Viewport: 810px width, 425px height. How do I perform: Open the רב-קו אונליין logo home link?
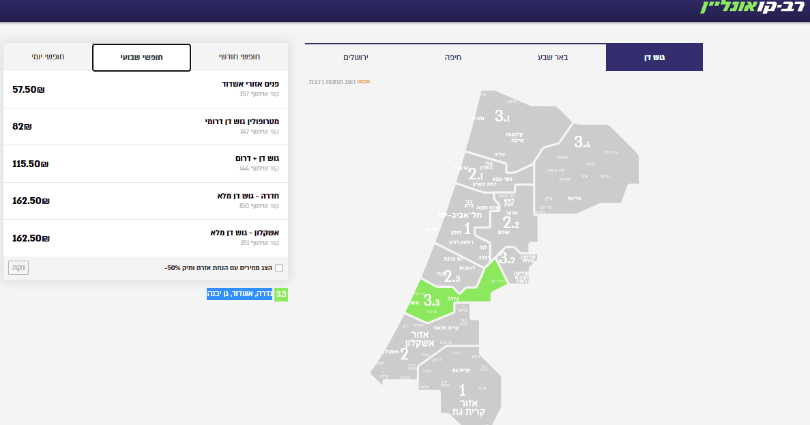tap(753, 7)
